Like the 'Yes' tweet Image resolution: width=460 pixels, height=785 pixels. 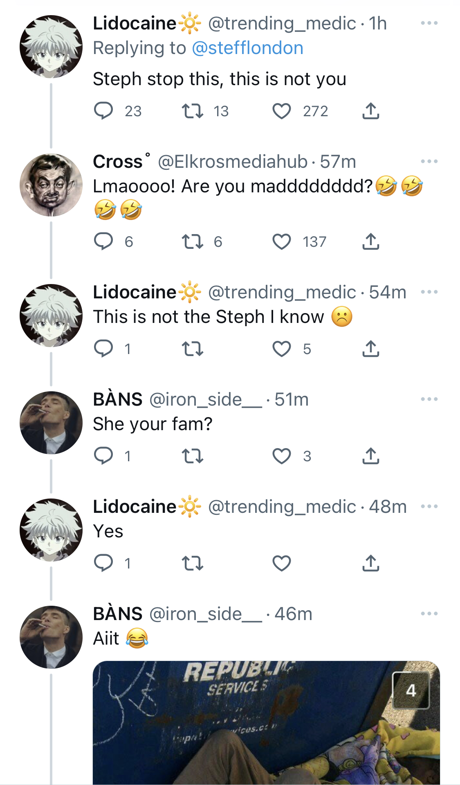[282, 563]
